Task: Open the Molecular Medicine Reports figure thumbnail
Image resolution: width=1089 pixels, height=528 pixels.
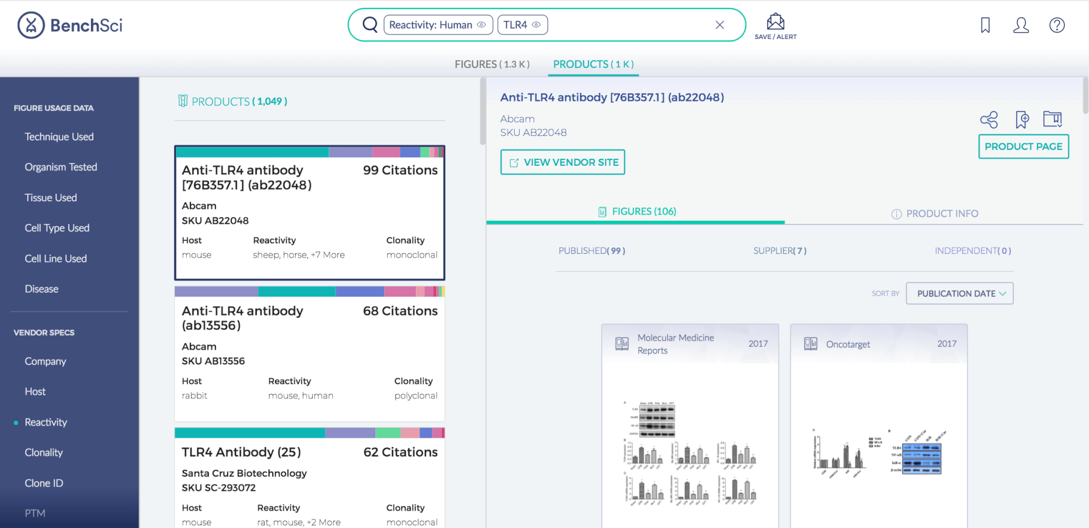Action: tap(690, 425)
